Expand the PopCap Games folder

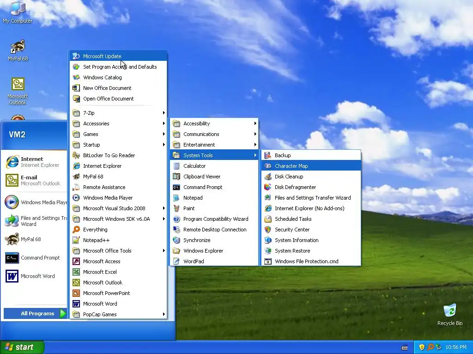point(118,314)
